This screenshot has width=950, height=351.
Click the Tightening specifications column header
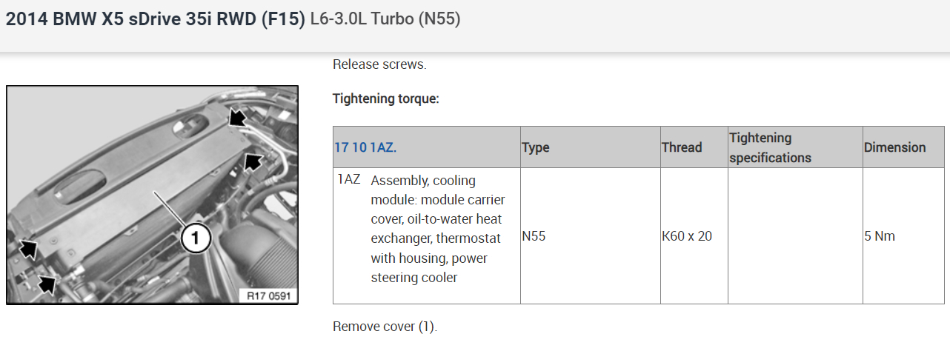pyautogui.click(x=771, y=147)
